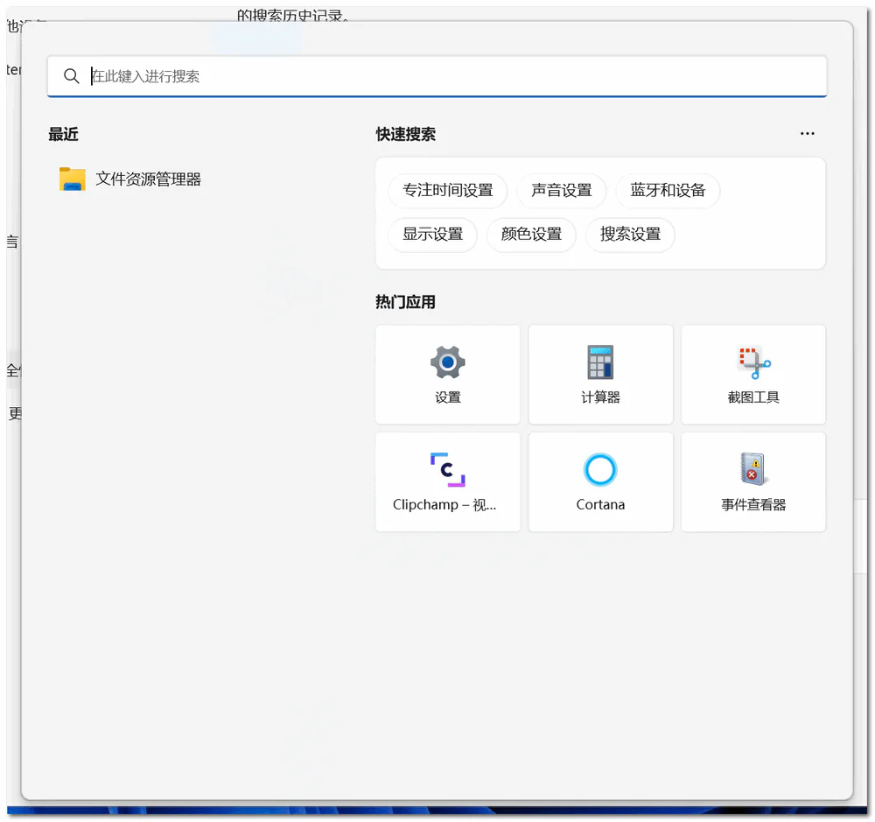
Task: Launch the 计算器 calculator icon
Action: 600,362
